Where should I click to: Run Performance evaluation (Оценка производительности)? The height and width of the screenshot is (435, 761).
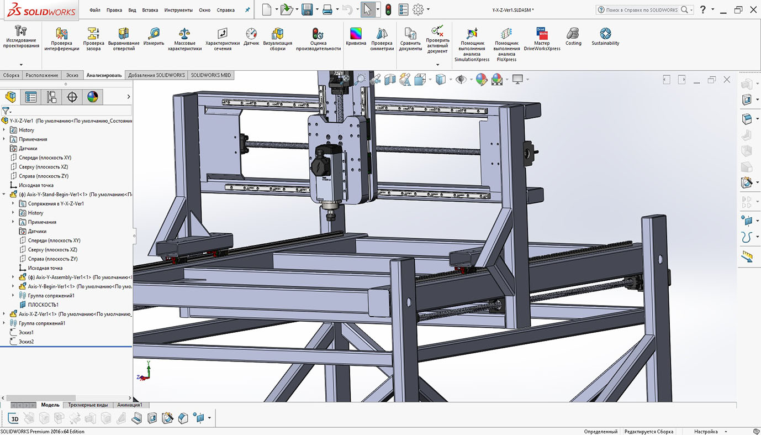click(318, 39)
